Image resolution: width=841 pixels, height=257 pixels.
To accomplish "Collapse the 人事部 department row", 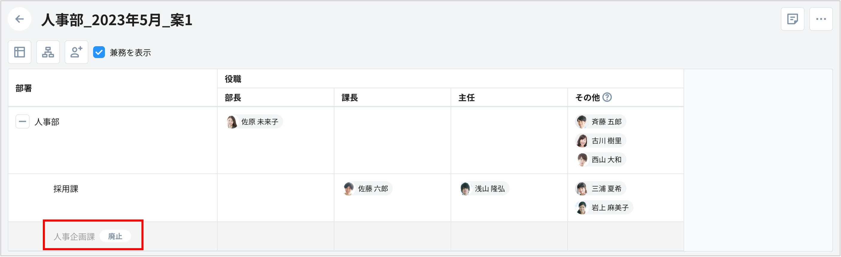I will point(22,121).
